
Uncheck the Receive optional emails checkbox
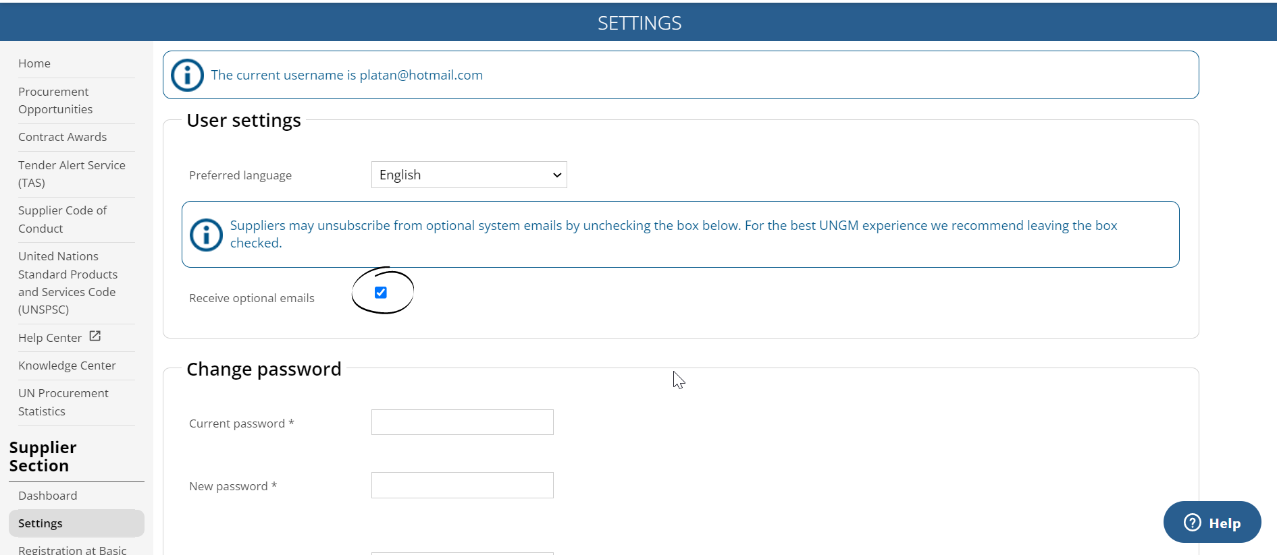click(381, 292)
